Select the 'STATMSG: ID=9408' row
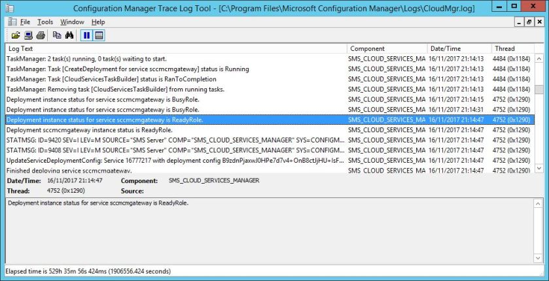 coord(270,150)
